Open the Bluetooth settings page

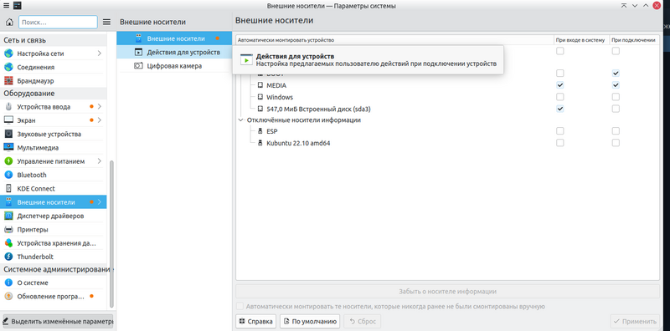(54, 175)
